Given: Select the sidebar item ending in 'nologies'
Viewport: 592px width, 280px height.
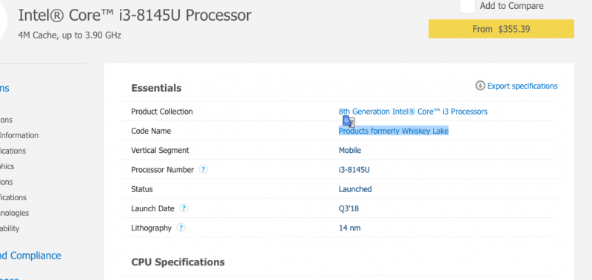Looking at the screenshot, I should [x=14, y=213].
